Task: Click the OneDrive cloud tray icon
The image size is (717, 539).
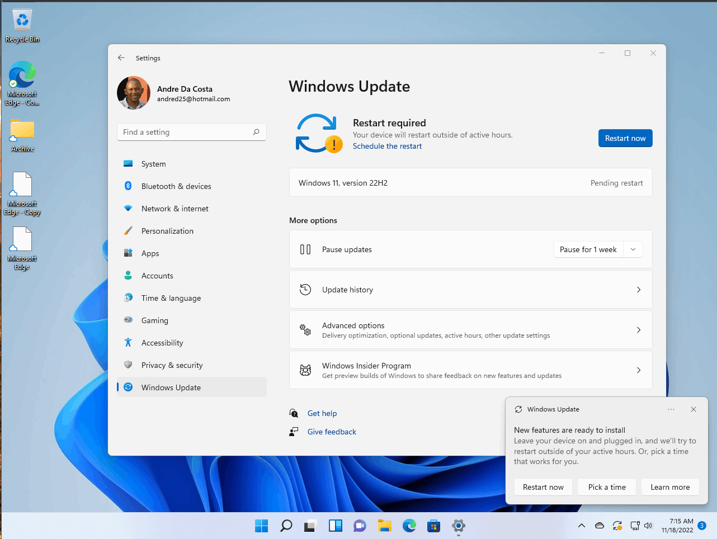Action: click(600, 526)
